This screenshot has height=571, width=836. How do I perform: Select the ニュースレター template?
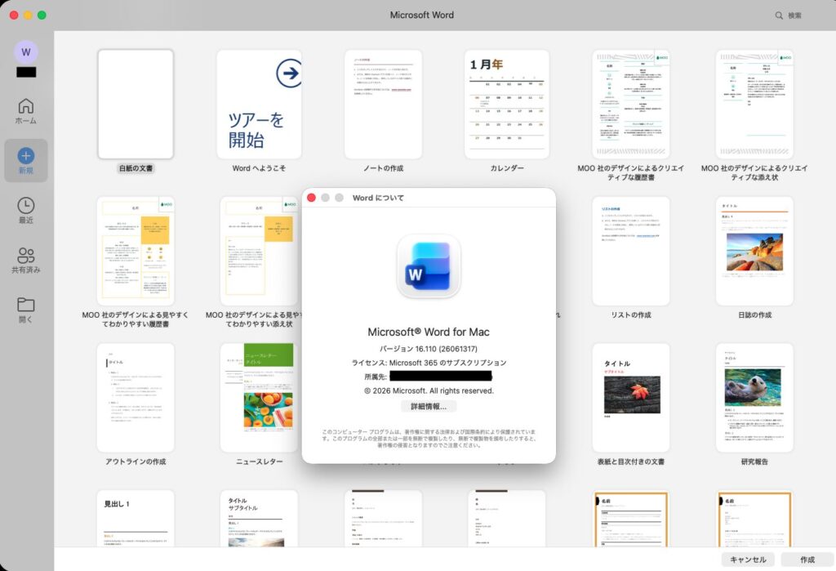click(259, 398)
